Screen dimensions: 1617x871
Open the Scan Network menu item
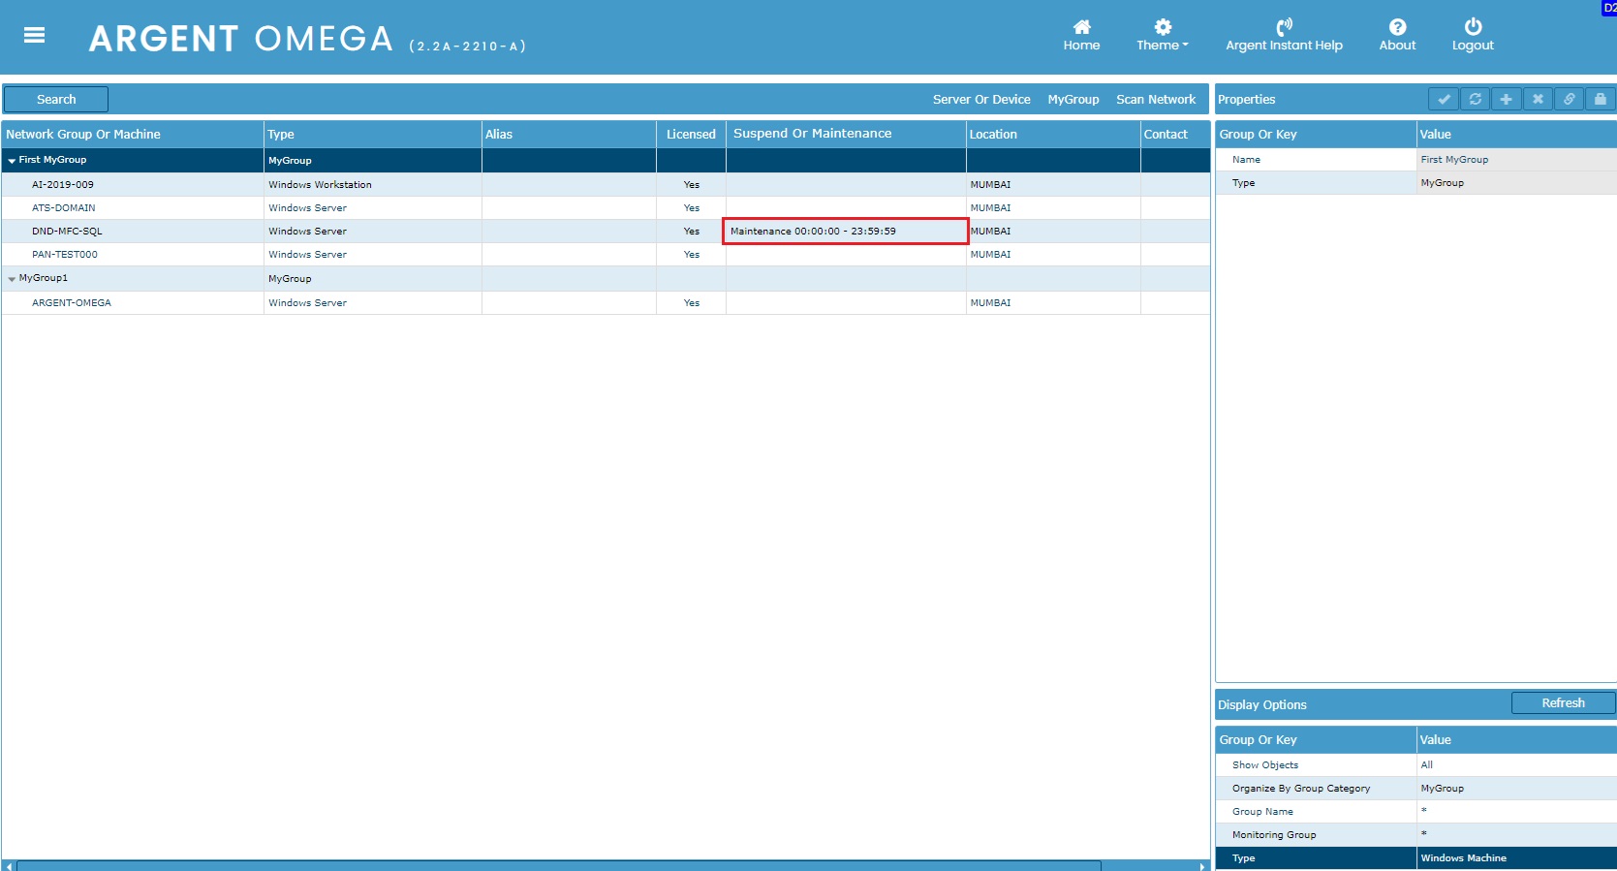(x=1155, y=100)
